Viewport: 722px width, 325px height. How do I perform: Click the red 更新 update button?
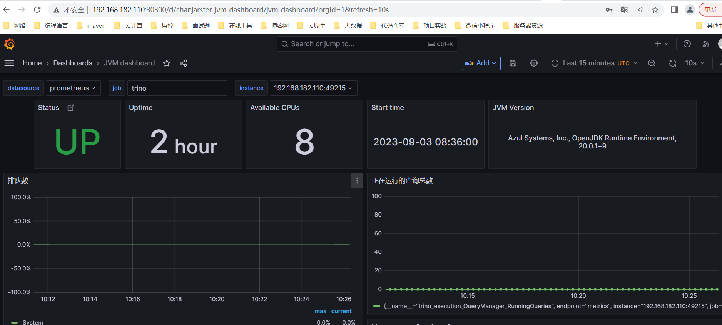pyautogui.click(x=710, y=10)
